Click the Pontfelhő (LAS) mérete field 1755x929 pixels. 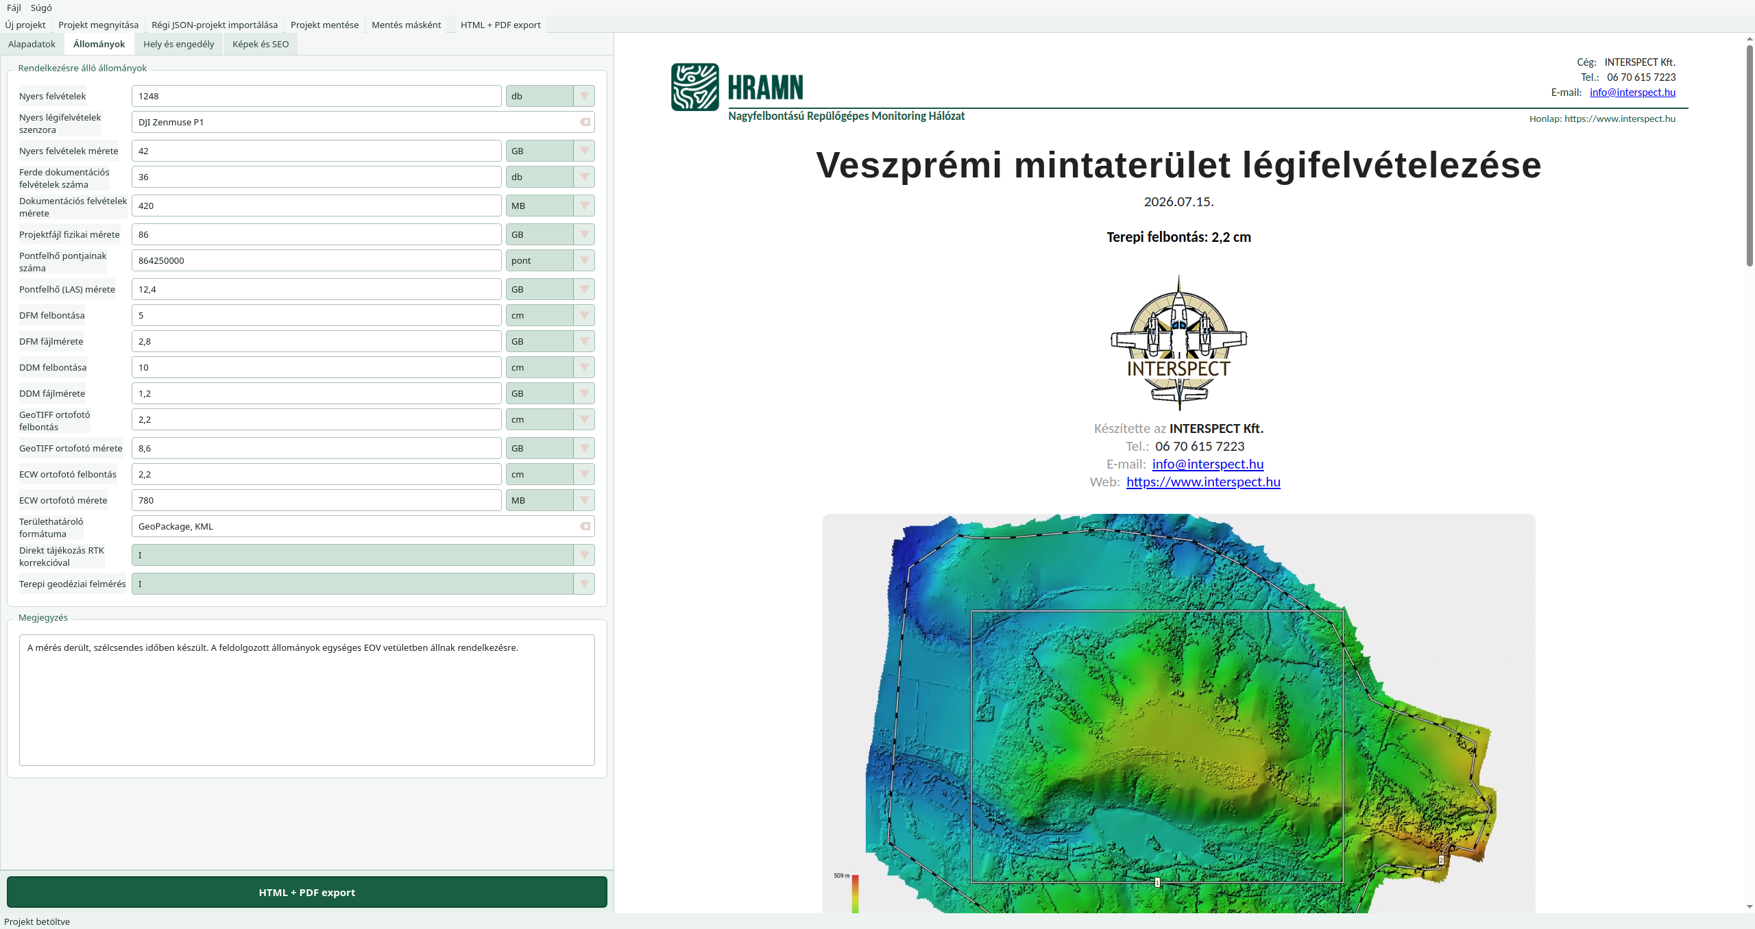coord(317,289)
